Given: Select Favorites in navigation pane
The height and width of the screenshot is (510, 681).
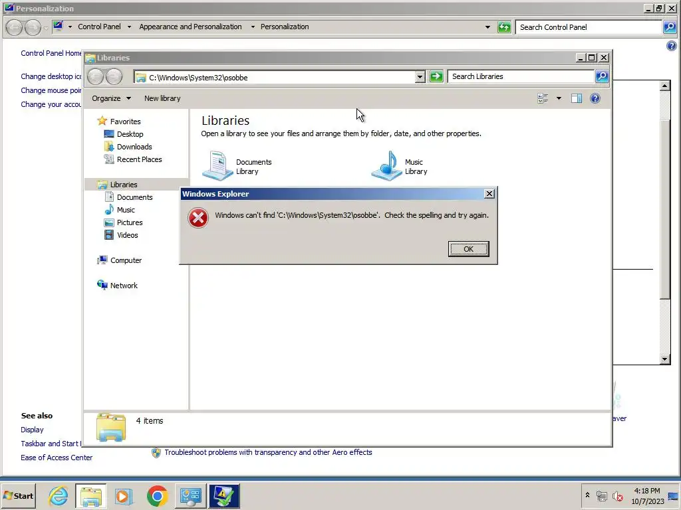Looking at the screenshot, I should [x=119, y=122].
